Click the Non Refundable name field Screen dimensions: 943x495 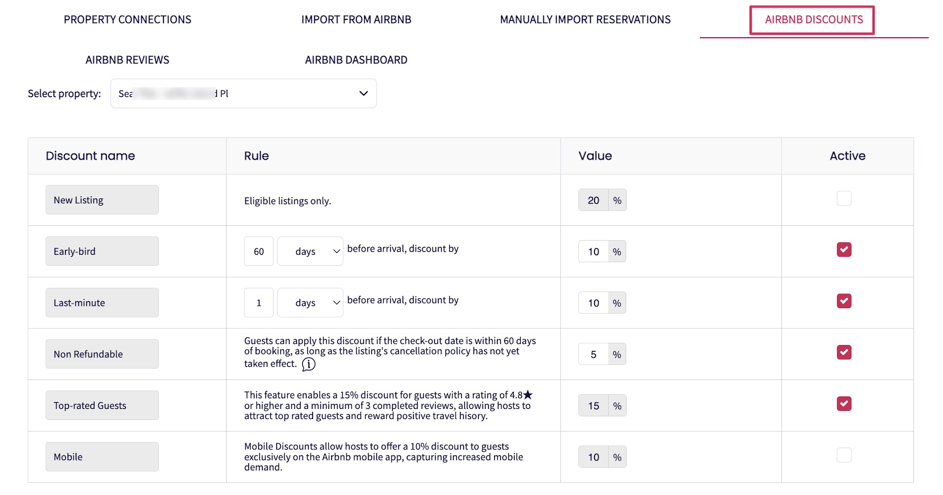click(x=102, y=354)
